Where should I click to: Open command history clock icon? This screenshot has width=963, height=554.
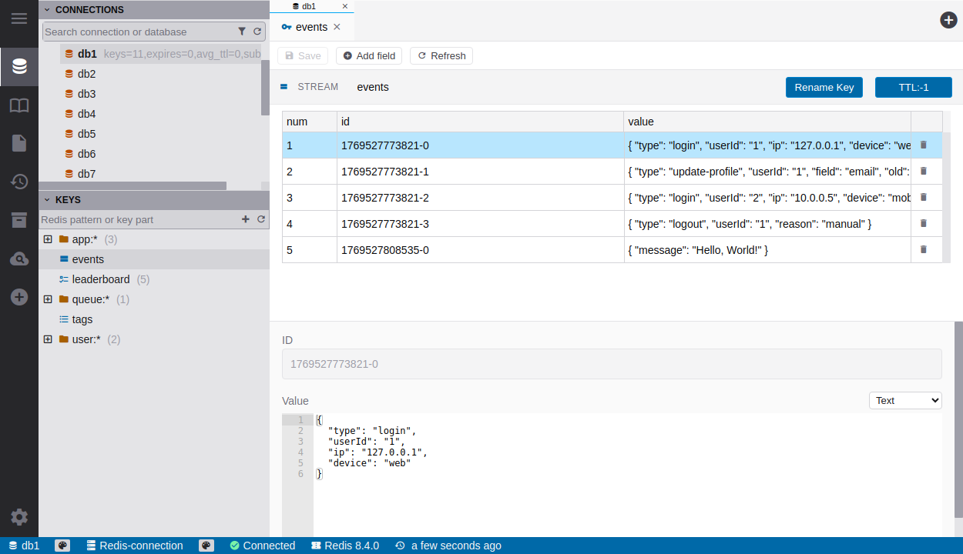pos(19,182)
